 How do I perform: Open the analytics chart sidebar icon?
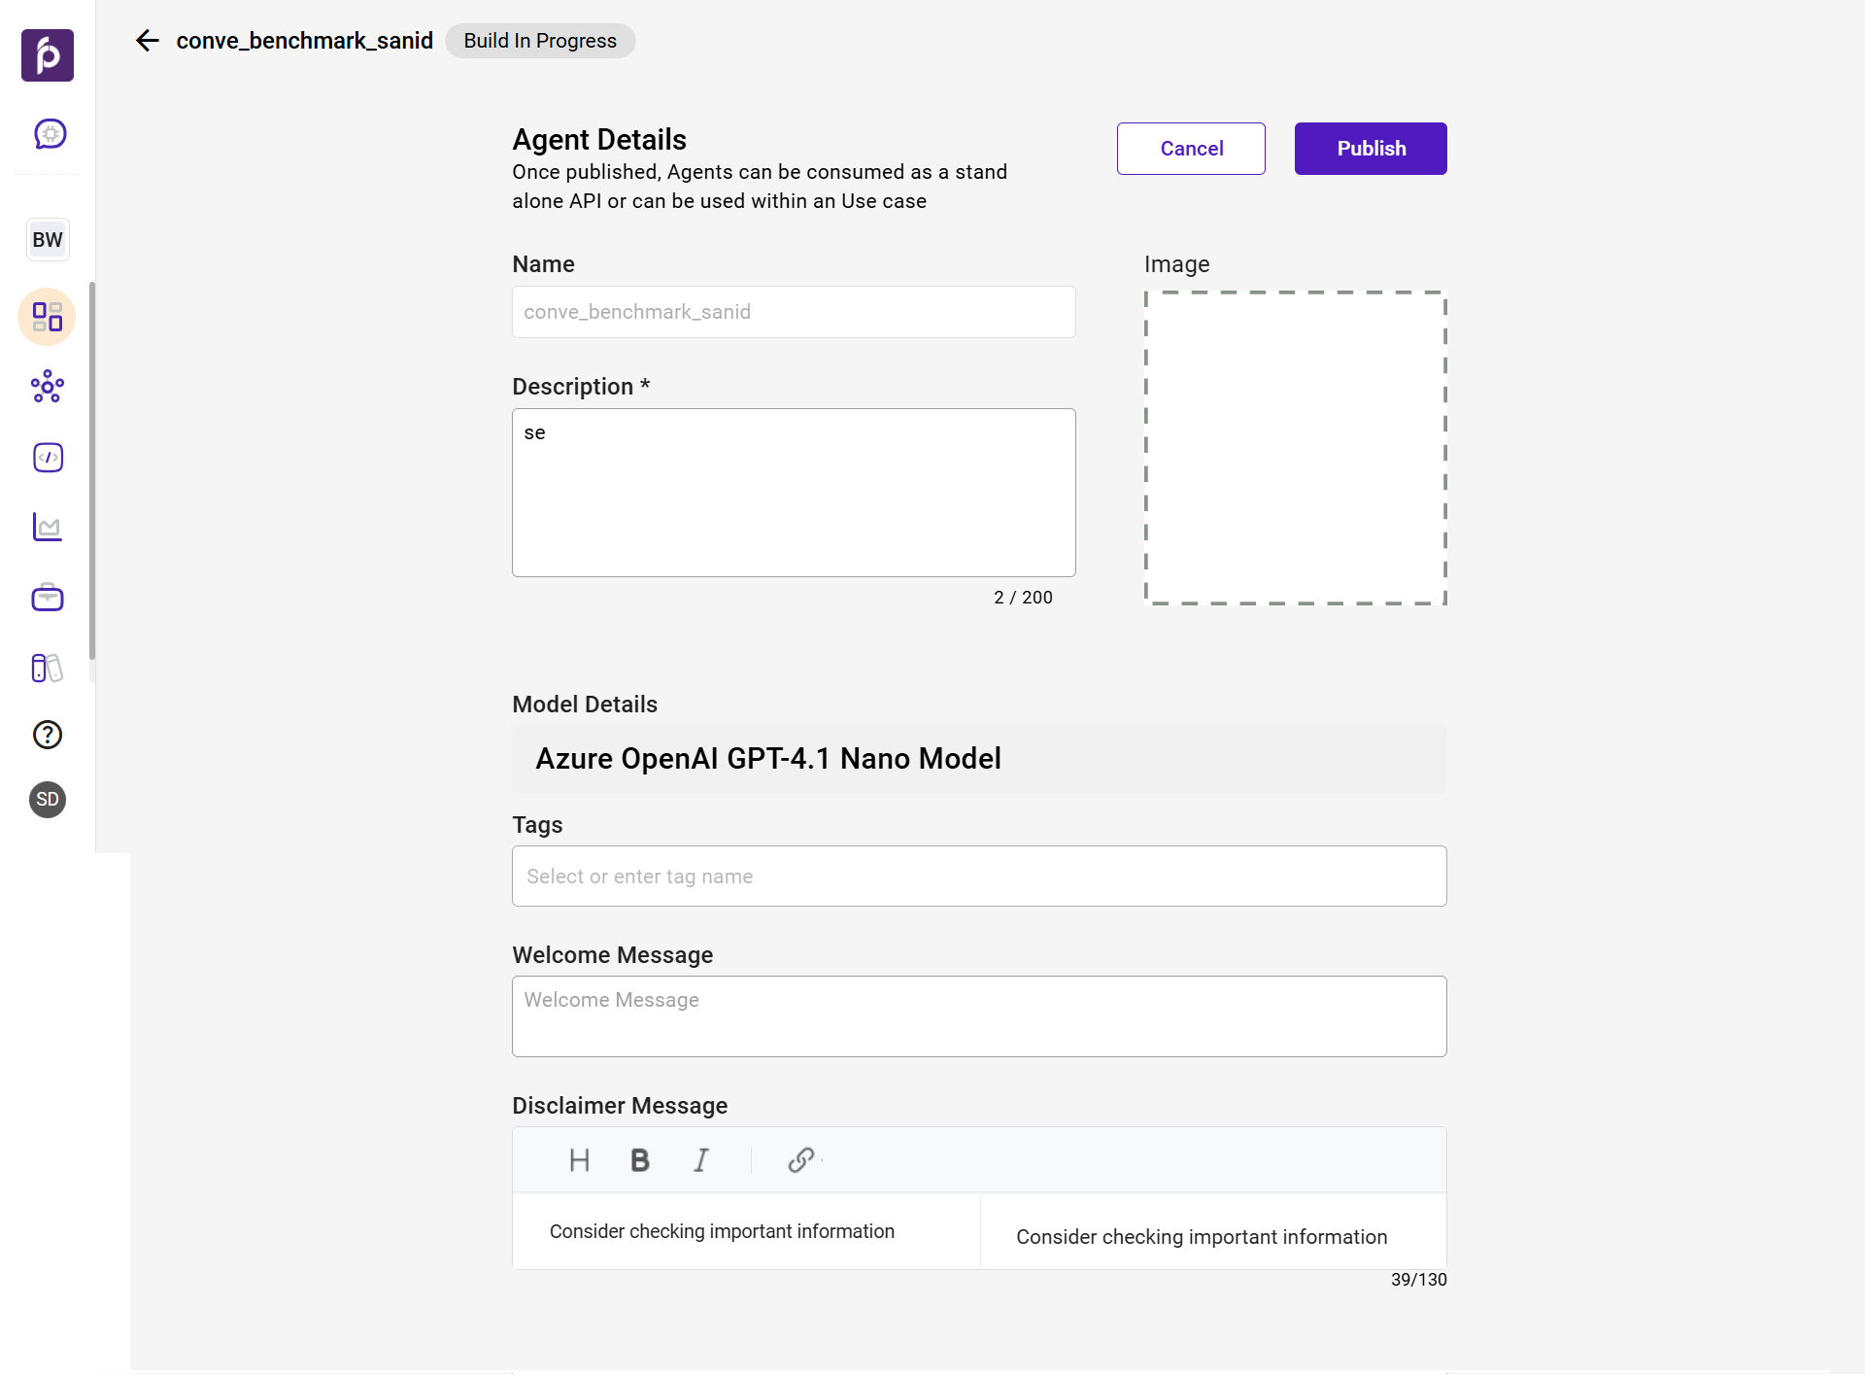48,528
